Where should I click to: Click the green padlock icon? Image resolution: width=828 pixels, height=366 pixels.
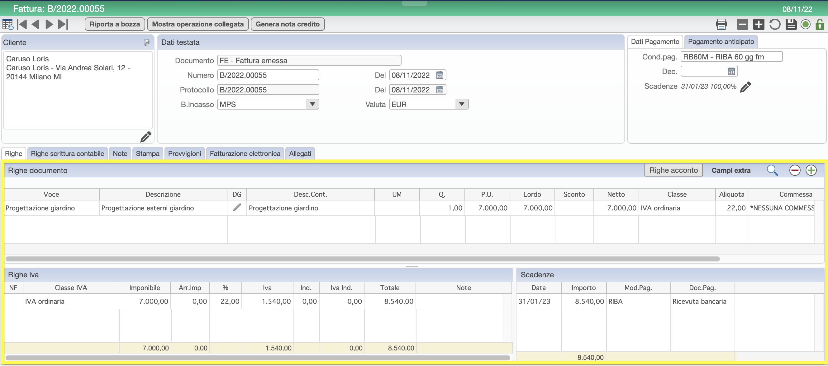point(820,24)
